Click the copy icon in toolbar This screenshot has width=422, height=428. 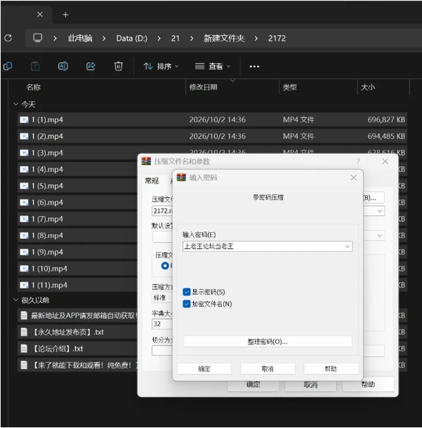point(8,66)
